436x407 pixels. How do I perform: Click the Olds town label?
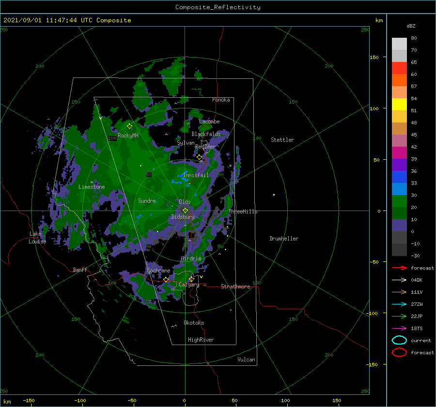(185, 201)
